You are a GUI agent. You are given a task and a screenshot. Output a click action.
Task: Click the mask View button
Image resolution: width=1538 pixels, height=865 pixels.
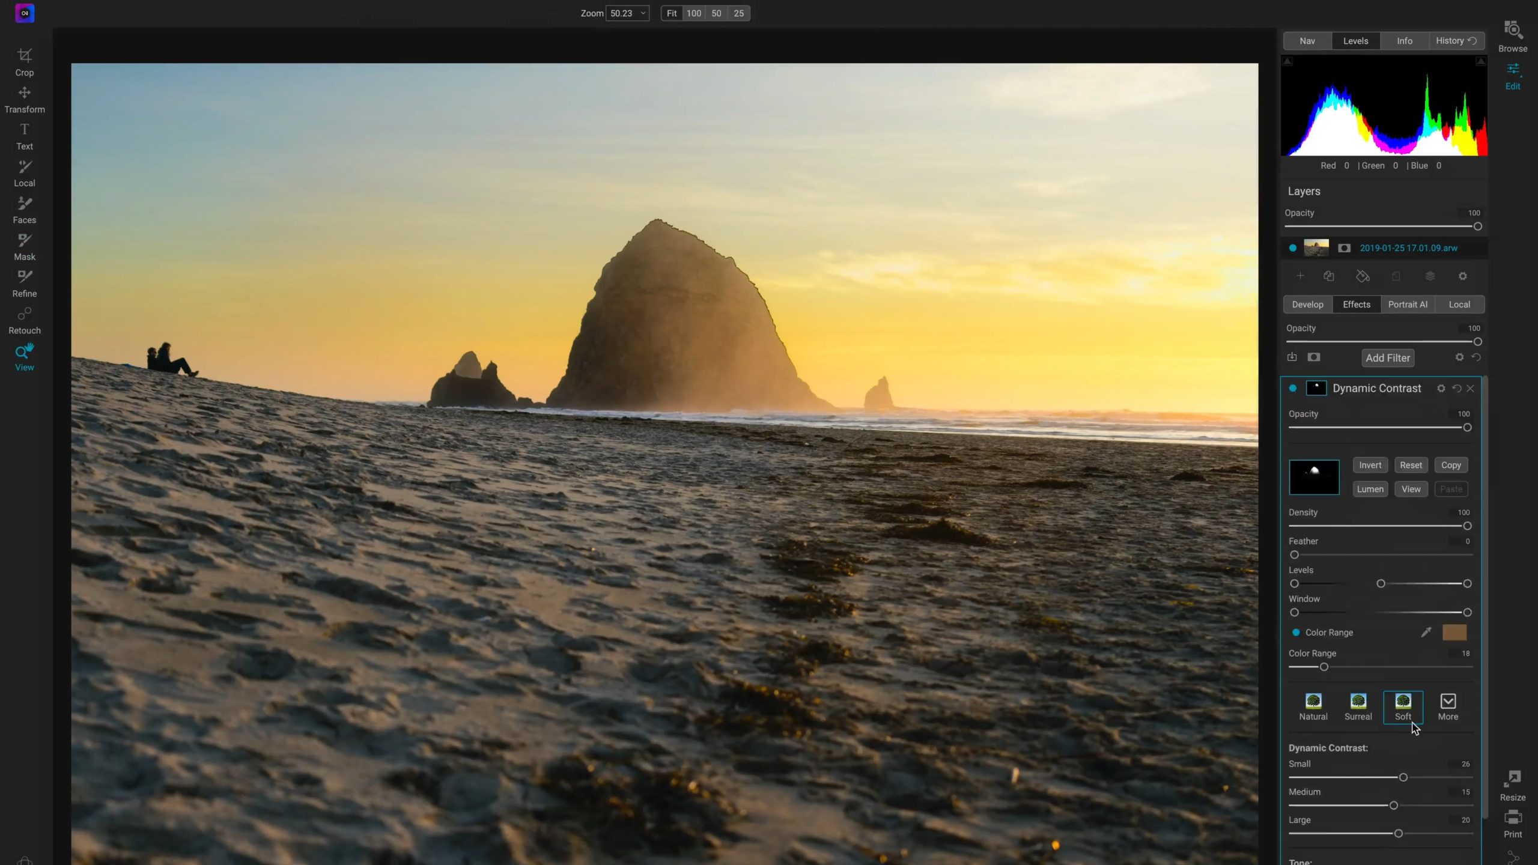[x=1411, y=489]
